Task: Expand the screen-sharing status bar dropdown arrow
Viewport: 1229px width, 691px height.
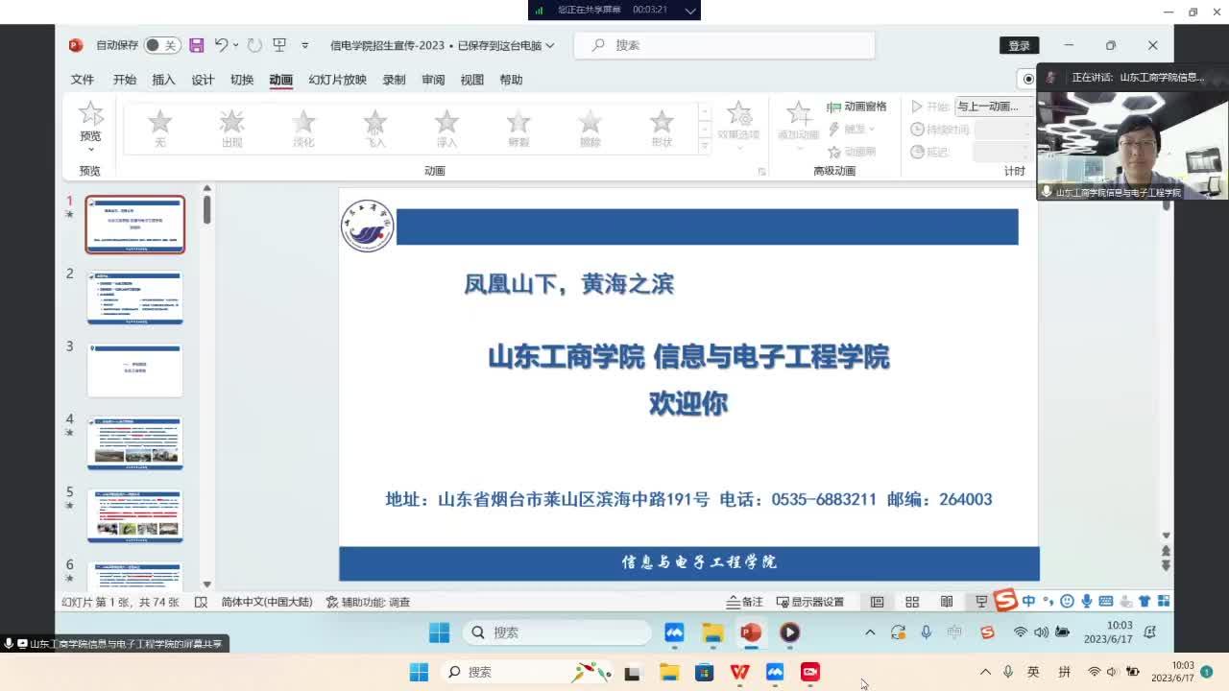Action: (x=690, y=10)
